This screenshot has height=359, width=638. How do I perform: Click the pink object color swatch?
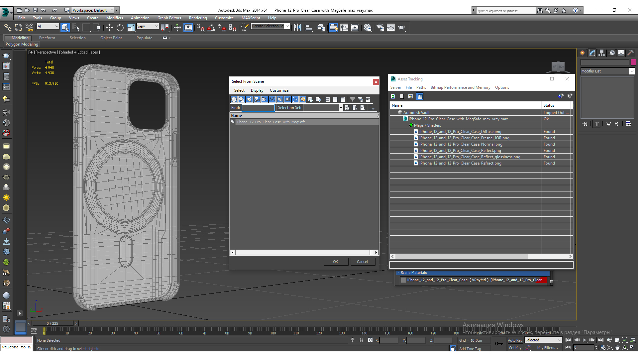coord(633,62)
